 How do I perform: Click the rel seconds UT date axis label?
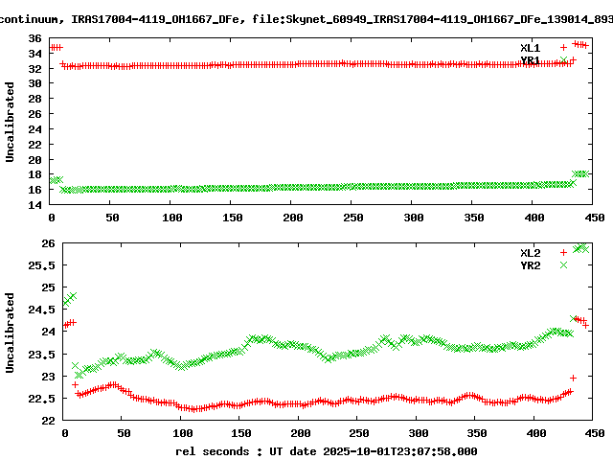[327, 451]
